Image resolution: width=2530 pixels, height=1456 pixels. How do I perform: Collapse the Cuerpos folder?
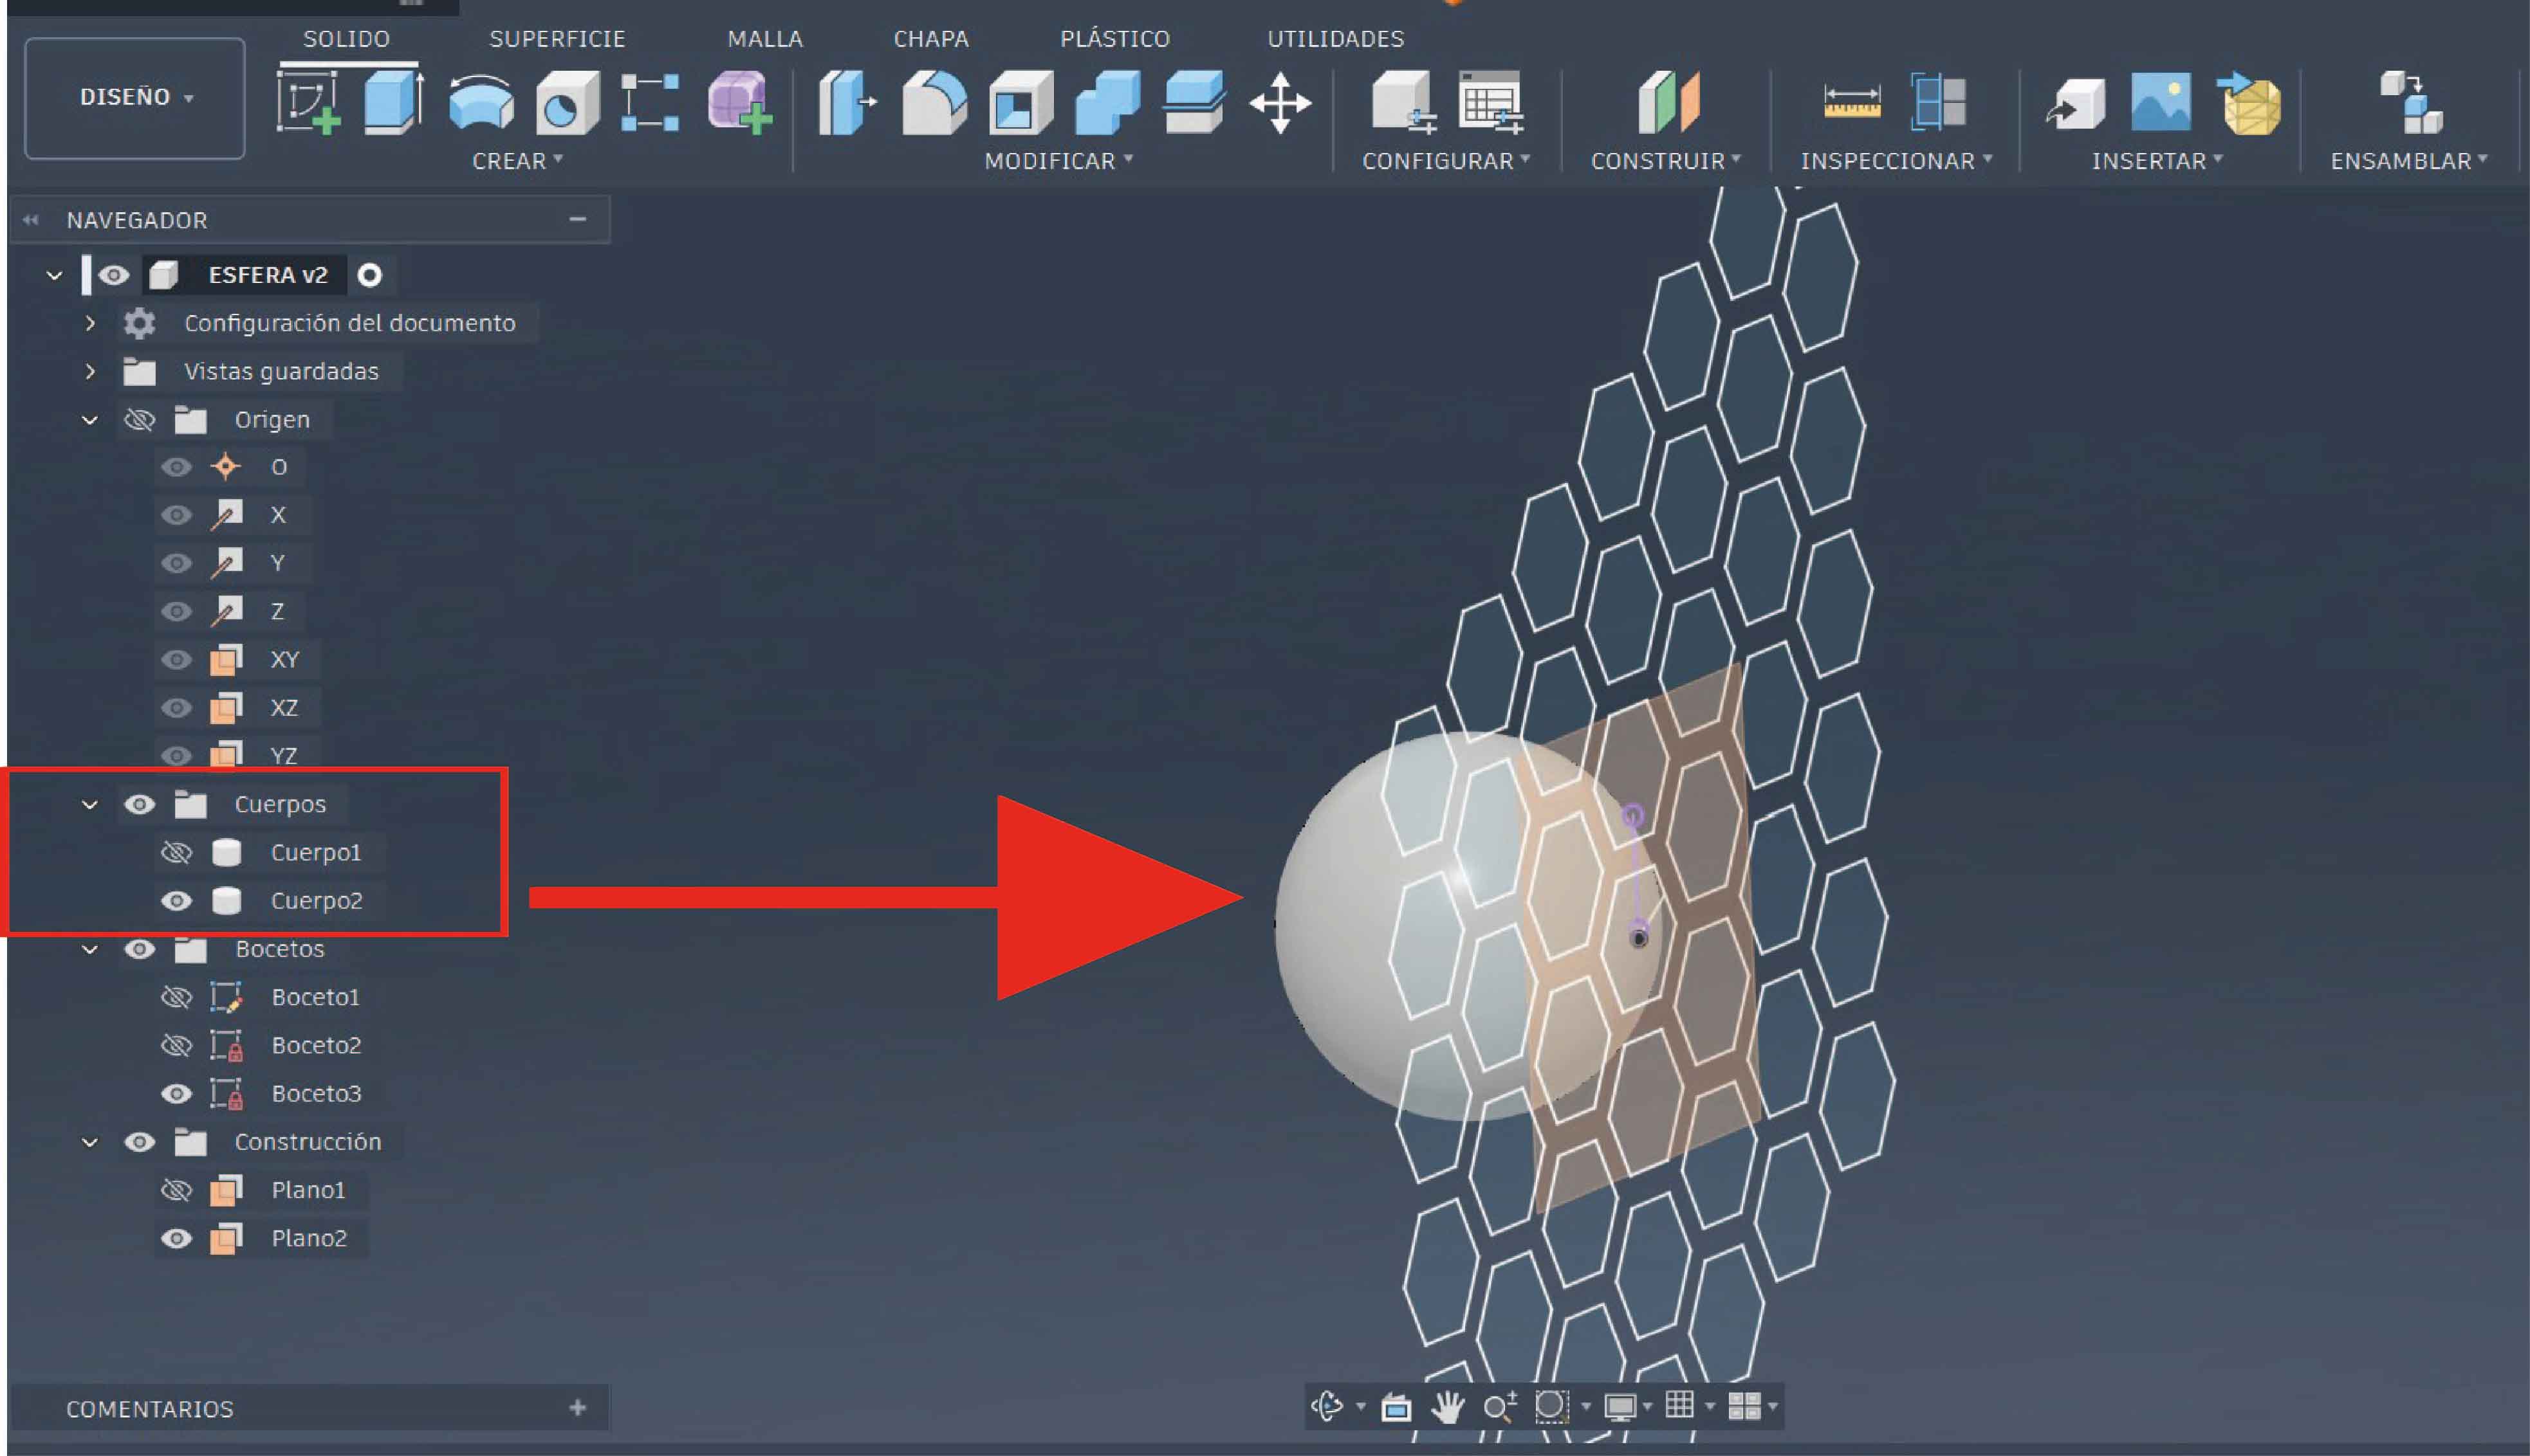pyautogui.click(x=90, y=805)
